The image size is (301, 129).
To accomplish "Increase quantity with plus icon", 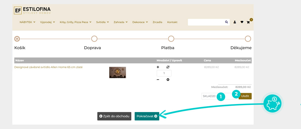I will (x=158, y=67).
